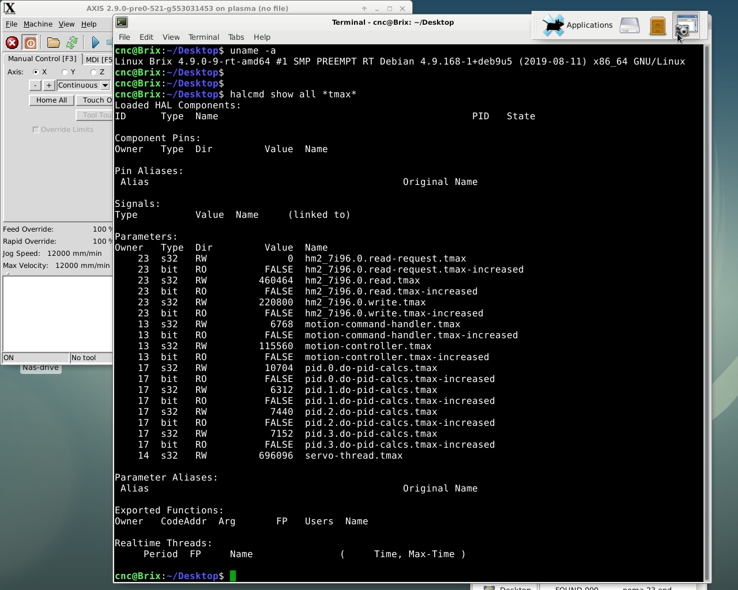Select the Z axis radio button
Viewport: 738px width, 590px height.
(93, 72)
